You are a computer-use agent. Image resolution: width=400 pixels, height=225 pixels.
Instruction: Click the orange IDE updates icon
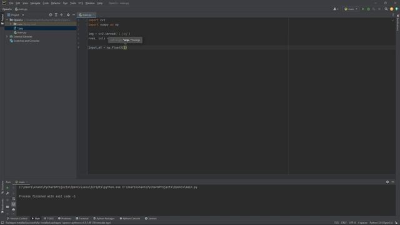[392, 9]
